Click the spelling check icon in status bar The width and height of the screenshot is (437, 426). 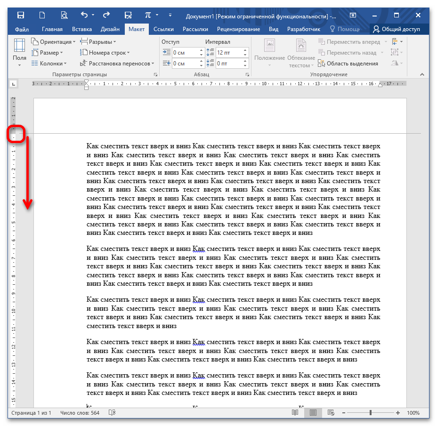pyautogui.click(x=112, y=413)
